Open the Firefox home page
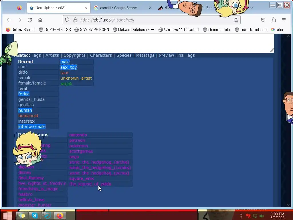Screen dimensions: 293x220 coord(40,20)
